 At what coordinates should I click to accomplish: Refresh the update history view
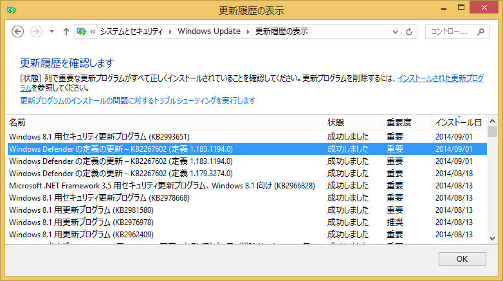pyautogui.click(x=409, y=32)
